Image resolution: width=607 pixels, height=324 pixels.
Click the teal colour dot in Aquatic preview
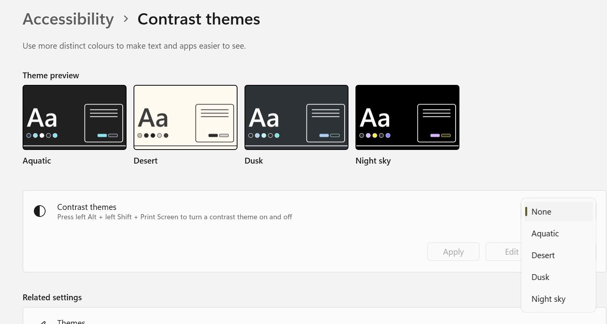tap(55, 135)
